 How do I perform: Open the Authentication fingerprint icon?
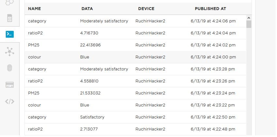pyautogui.click(x=9, y=68)
